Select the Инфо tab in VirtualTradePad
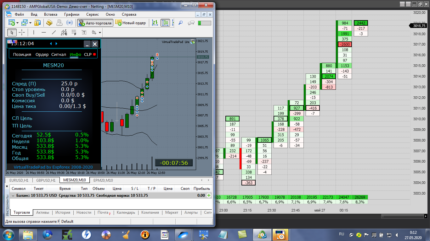Image resolution: width=430 pixels, height=241 pixels. [76, 54]
